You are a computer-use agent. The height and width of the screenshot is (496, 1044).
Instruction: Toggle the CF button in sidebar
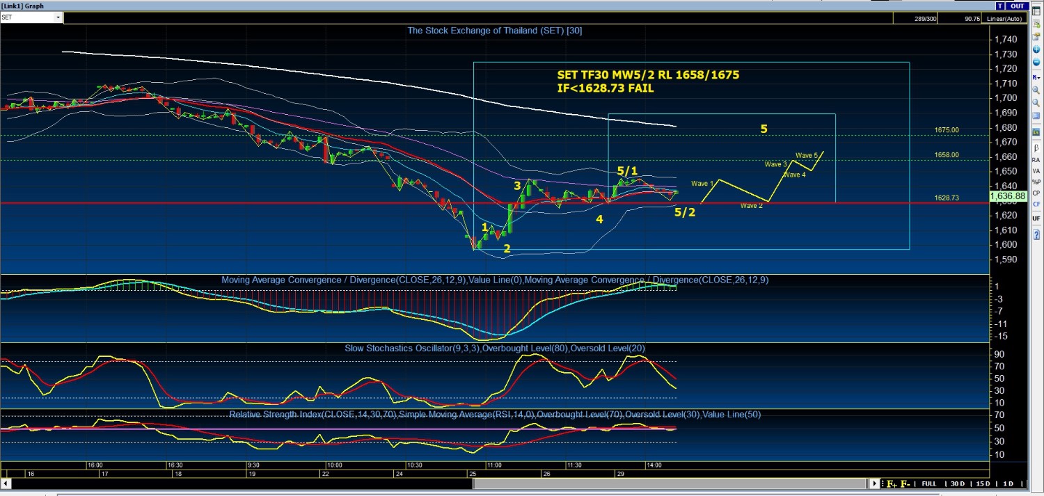click(x=1036, y=204)
